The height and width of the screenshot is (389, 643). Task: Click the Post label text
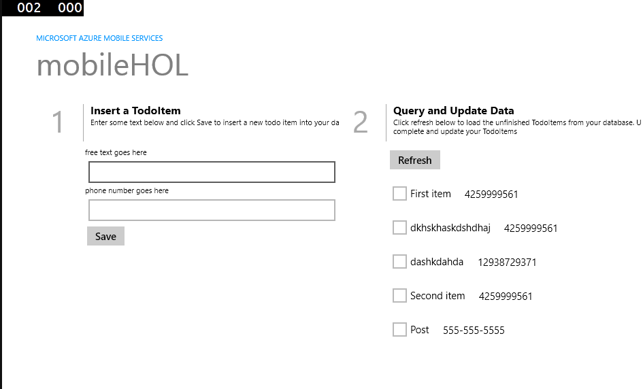[x=420, y=330]
